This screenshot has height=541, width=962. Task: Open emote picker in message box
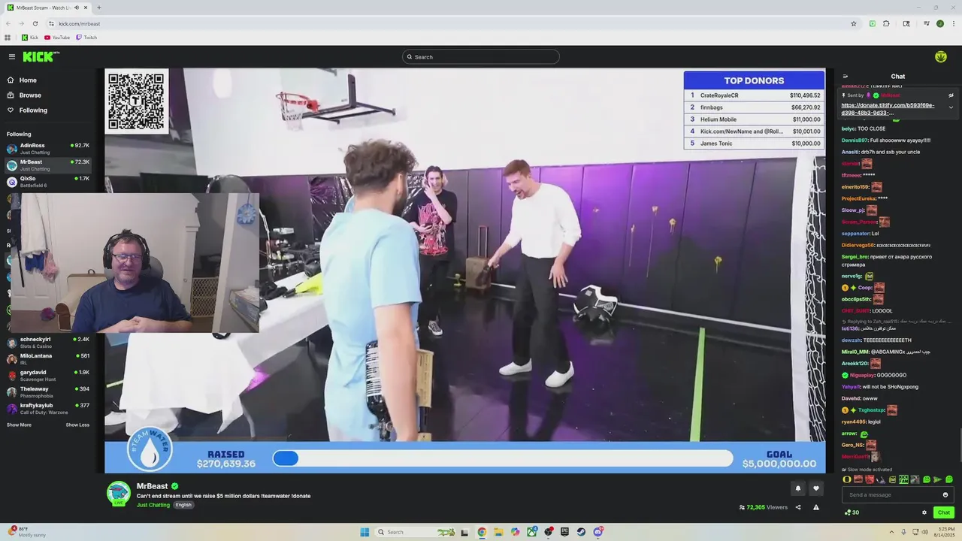[945, 494]
